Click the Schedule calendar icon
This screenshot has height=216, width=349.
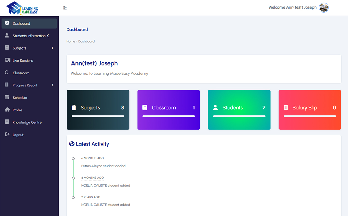pyautogui.click(x=7, y=97)
